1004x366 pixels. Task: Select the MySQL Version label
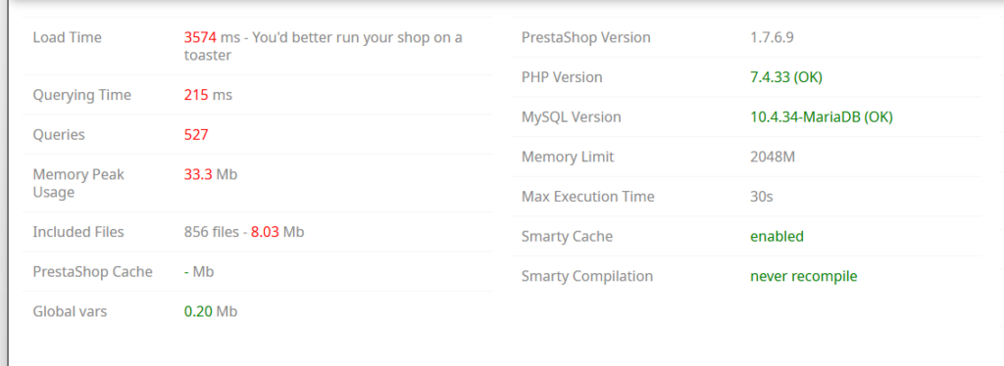[x=572, y=117]
